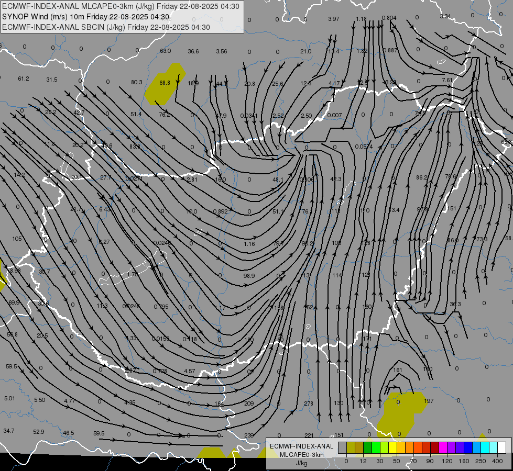Choose the pure blue legend swatch

[x=468, y=447]
